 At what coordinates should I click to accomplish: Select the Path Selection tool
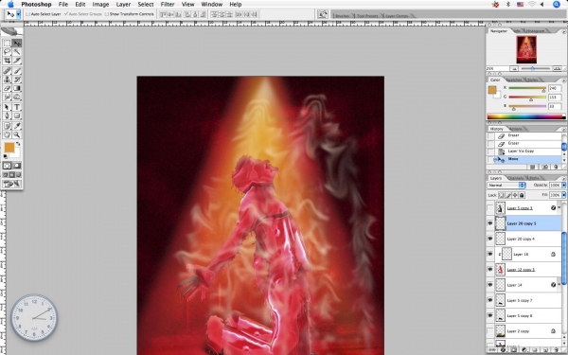click(x=7, y=107)
